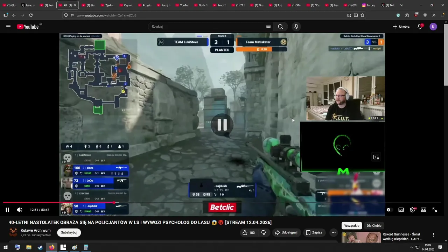Reload the page with refresh button
448x252 pixels.
[31, 15]
